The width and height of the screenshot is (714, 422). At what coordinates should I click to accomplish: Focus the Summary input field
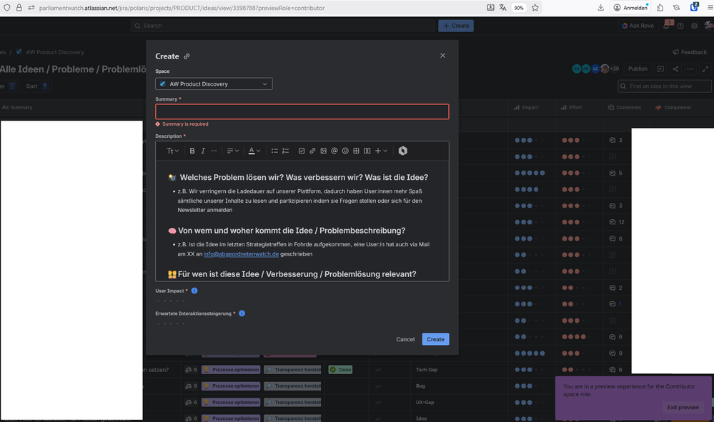coord(302,112)
